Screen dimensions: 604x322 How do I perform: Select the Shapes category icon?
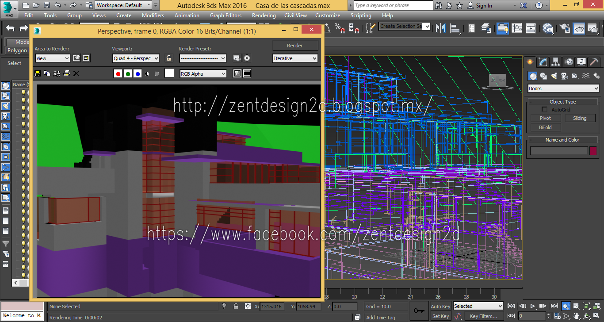point(543,76)
